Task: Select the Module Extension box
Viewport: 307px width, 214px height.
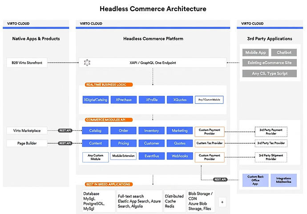Action: pyautogui.click(x=123, y=156)
